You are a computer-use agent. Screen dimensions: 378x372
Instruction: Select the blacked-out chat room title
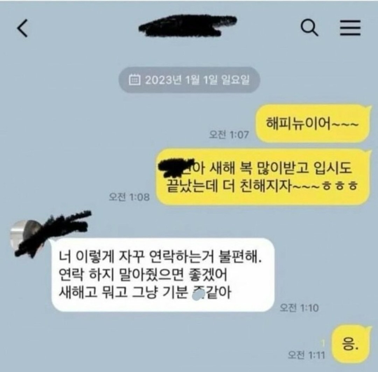[x=188, y=26]
